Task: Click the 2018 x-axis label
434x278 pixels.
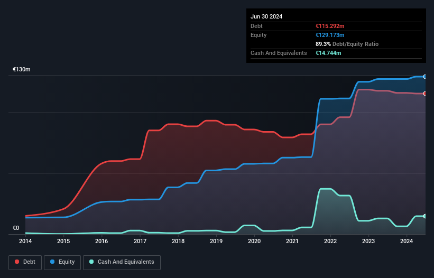Action: pyautogui.click(x=178, y=241)
